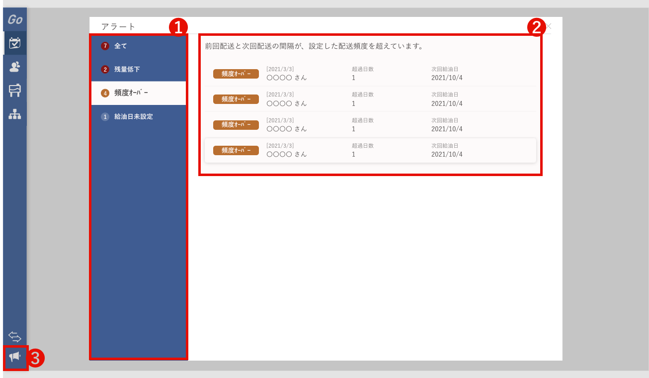This screenshot has width=649, height=378.
Task: Open the organization hierarchy icon
Action: [x=15, y=114]
